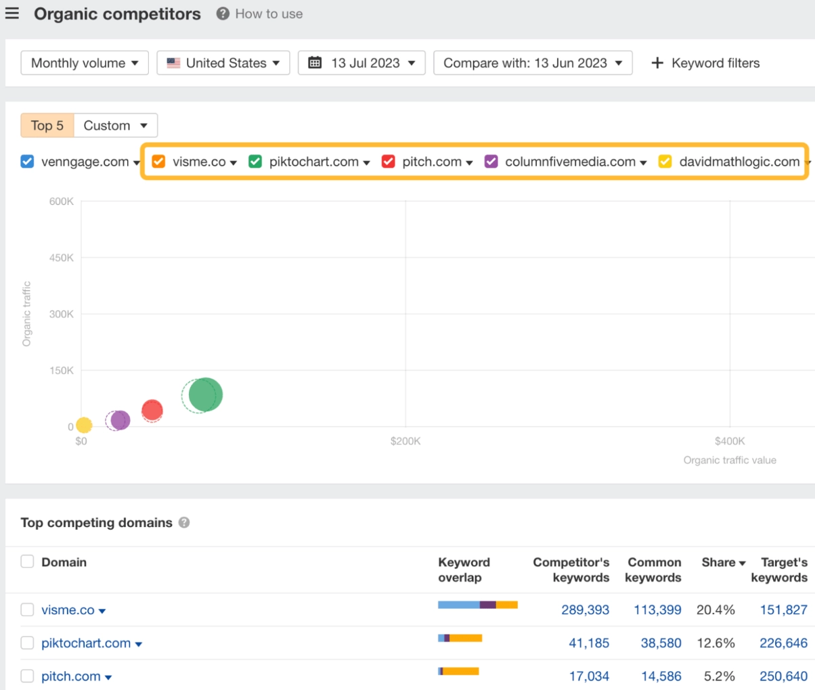This screenshot has height=690, width=815.
Task: Click the green piktochart bubble in chart
Action: point(205,394)
